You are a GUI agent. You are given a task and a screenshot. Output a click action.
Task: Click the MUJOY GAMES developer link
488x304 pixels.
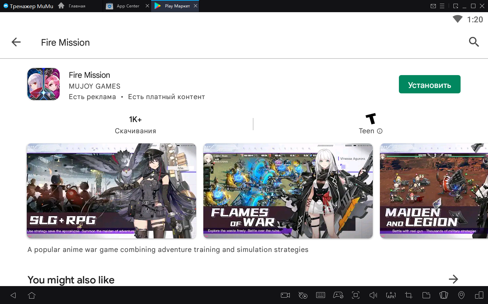pyautogui.click(x=95, y=86)
